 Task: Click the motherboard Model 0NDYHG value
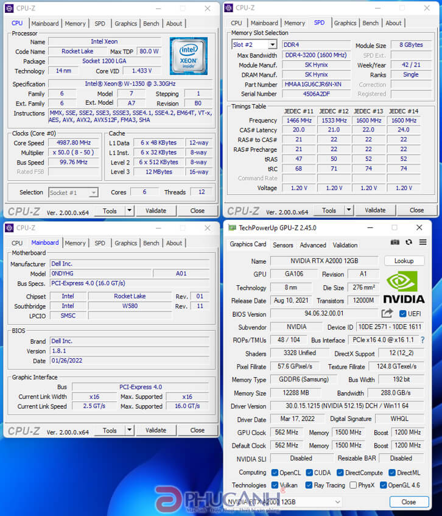click(100, 274)
